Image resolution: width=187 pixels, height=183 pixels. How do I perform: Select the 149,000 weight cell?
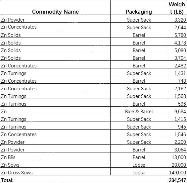tap(177, 171)
